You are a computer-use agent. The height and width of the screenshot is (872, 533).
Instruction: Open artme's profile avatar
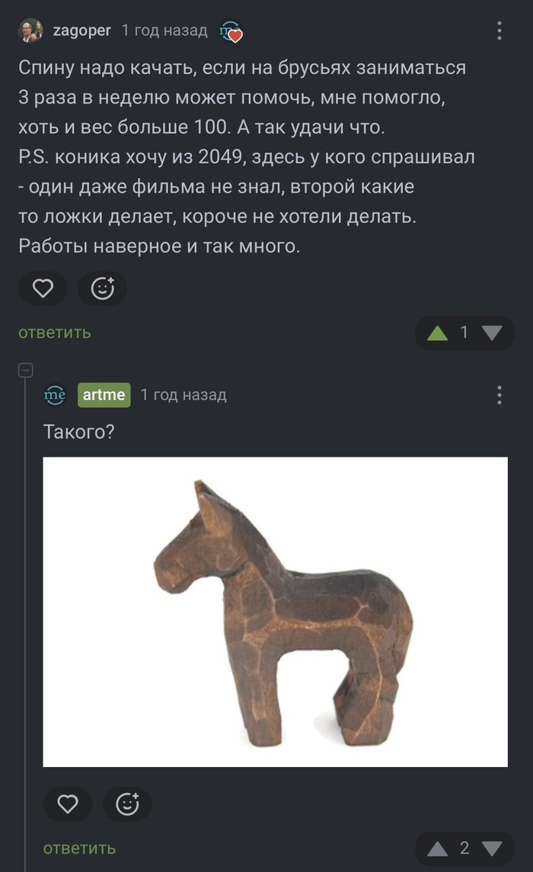[55, 395]
